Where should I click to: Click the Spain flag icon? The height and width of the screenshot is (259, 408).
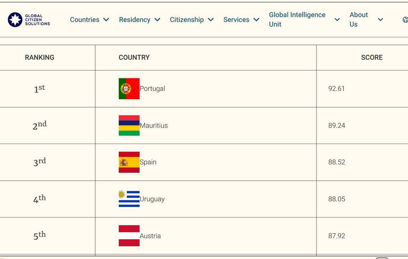pyautogui.click(x=129, y=162)
